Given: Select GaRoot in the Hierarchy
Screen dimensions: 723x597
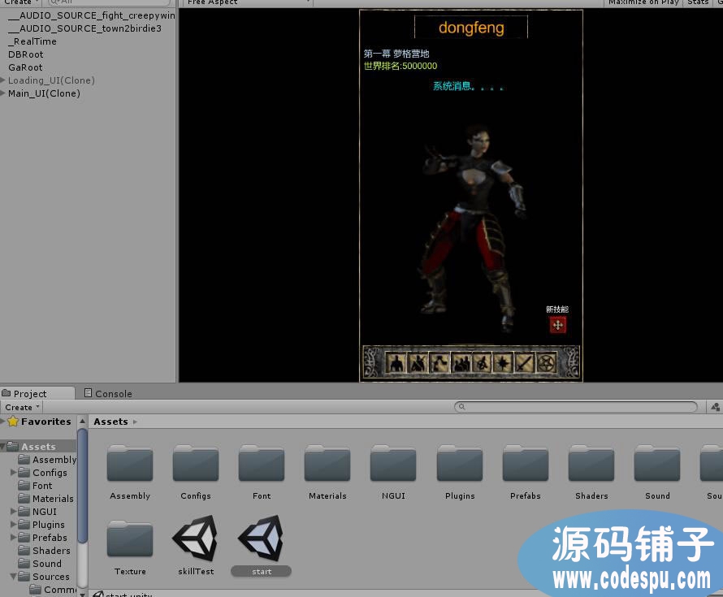Looking at the screenshot, I should coord(25,67).
